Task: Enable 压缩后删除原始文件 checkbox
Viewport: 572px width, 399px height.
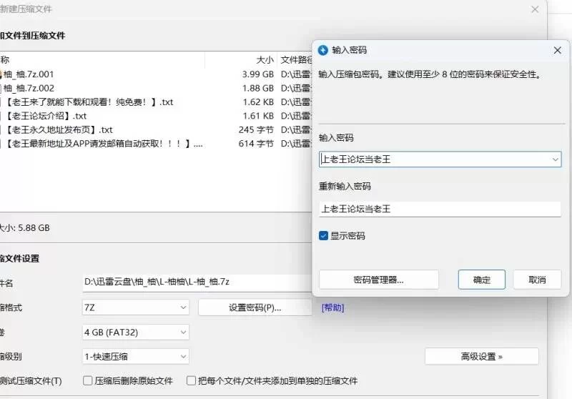Action: tap(87, 380)
